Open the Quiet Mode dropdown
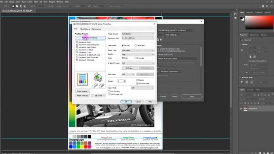Viewport: 274px width, 154px height. [142, 88]
